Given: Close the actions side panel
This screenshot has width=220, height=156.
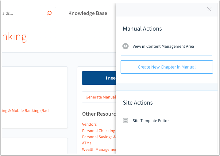Looking at the screenshot, I should click(209, 9).
